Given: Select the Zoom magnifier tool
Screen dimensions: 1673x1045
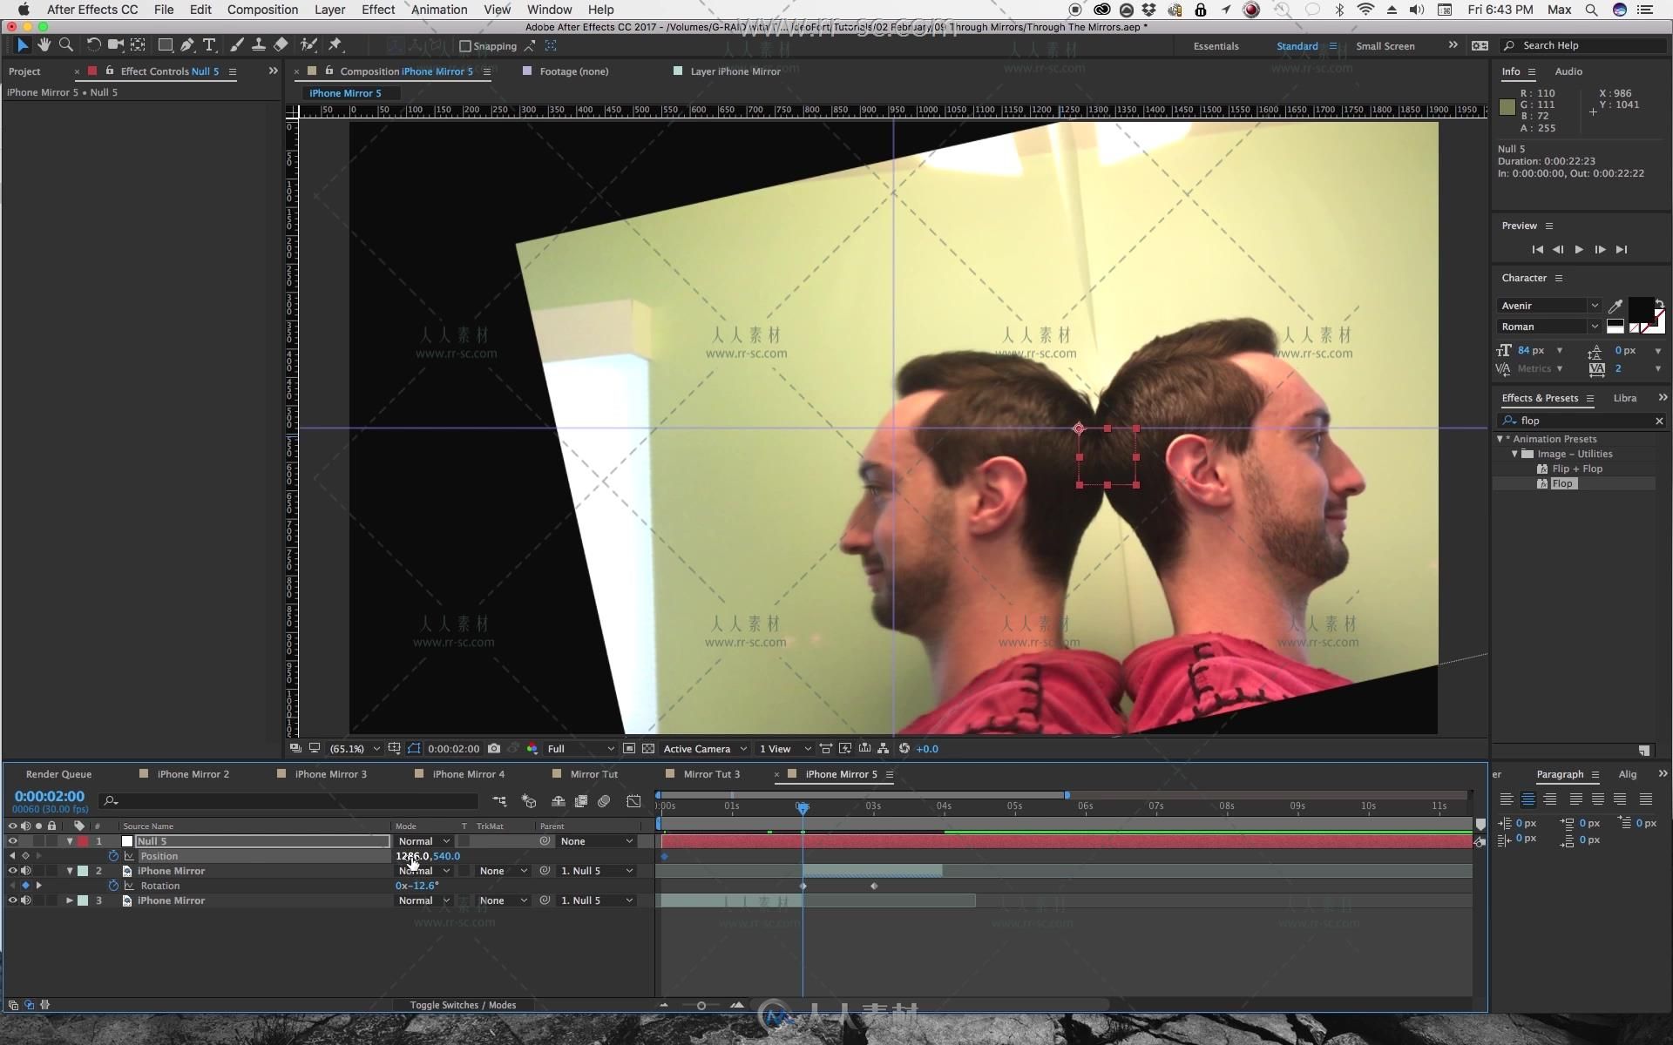Looking at the screenshot, I should coord(65,45).
